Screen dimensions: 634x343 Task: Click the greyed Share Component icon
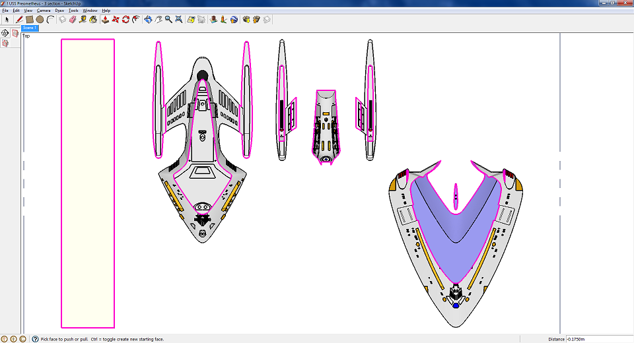tap(267, 19)
